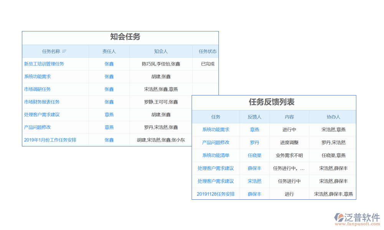Select feedback person 罗丹
This screenshot has height=230, width=384.
pyautogui.click(x=255, y=143)
